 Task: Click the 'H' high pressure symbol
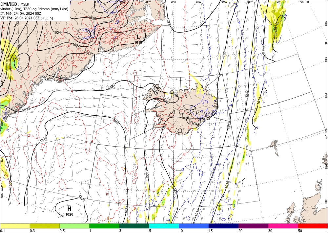click(x=69, y=209)
